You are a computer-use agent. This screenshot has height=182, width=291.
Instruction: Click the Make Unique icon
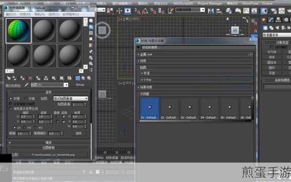(46, 78)
